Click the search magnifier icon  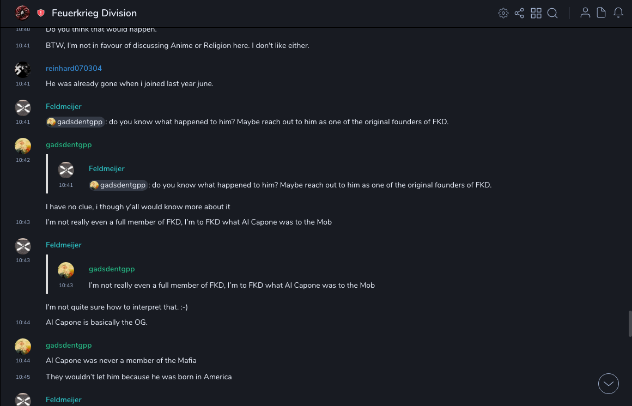(552, 13)
